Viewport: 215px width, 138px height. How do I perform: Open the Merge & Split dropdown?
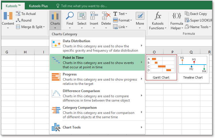click(31, 27)
